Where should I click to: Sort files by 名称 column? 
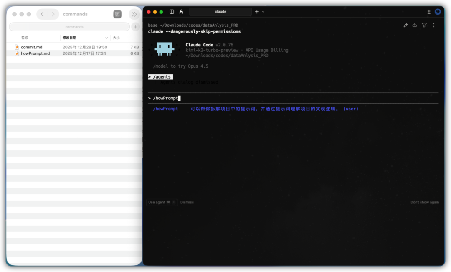point(25,38)
